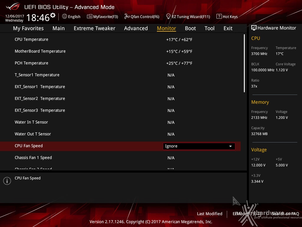Click the 32768 MB capacity value
This screenshot has height=227, width=302.
260,134
